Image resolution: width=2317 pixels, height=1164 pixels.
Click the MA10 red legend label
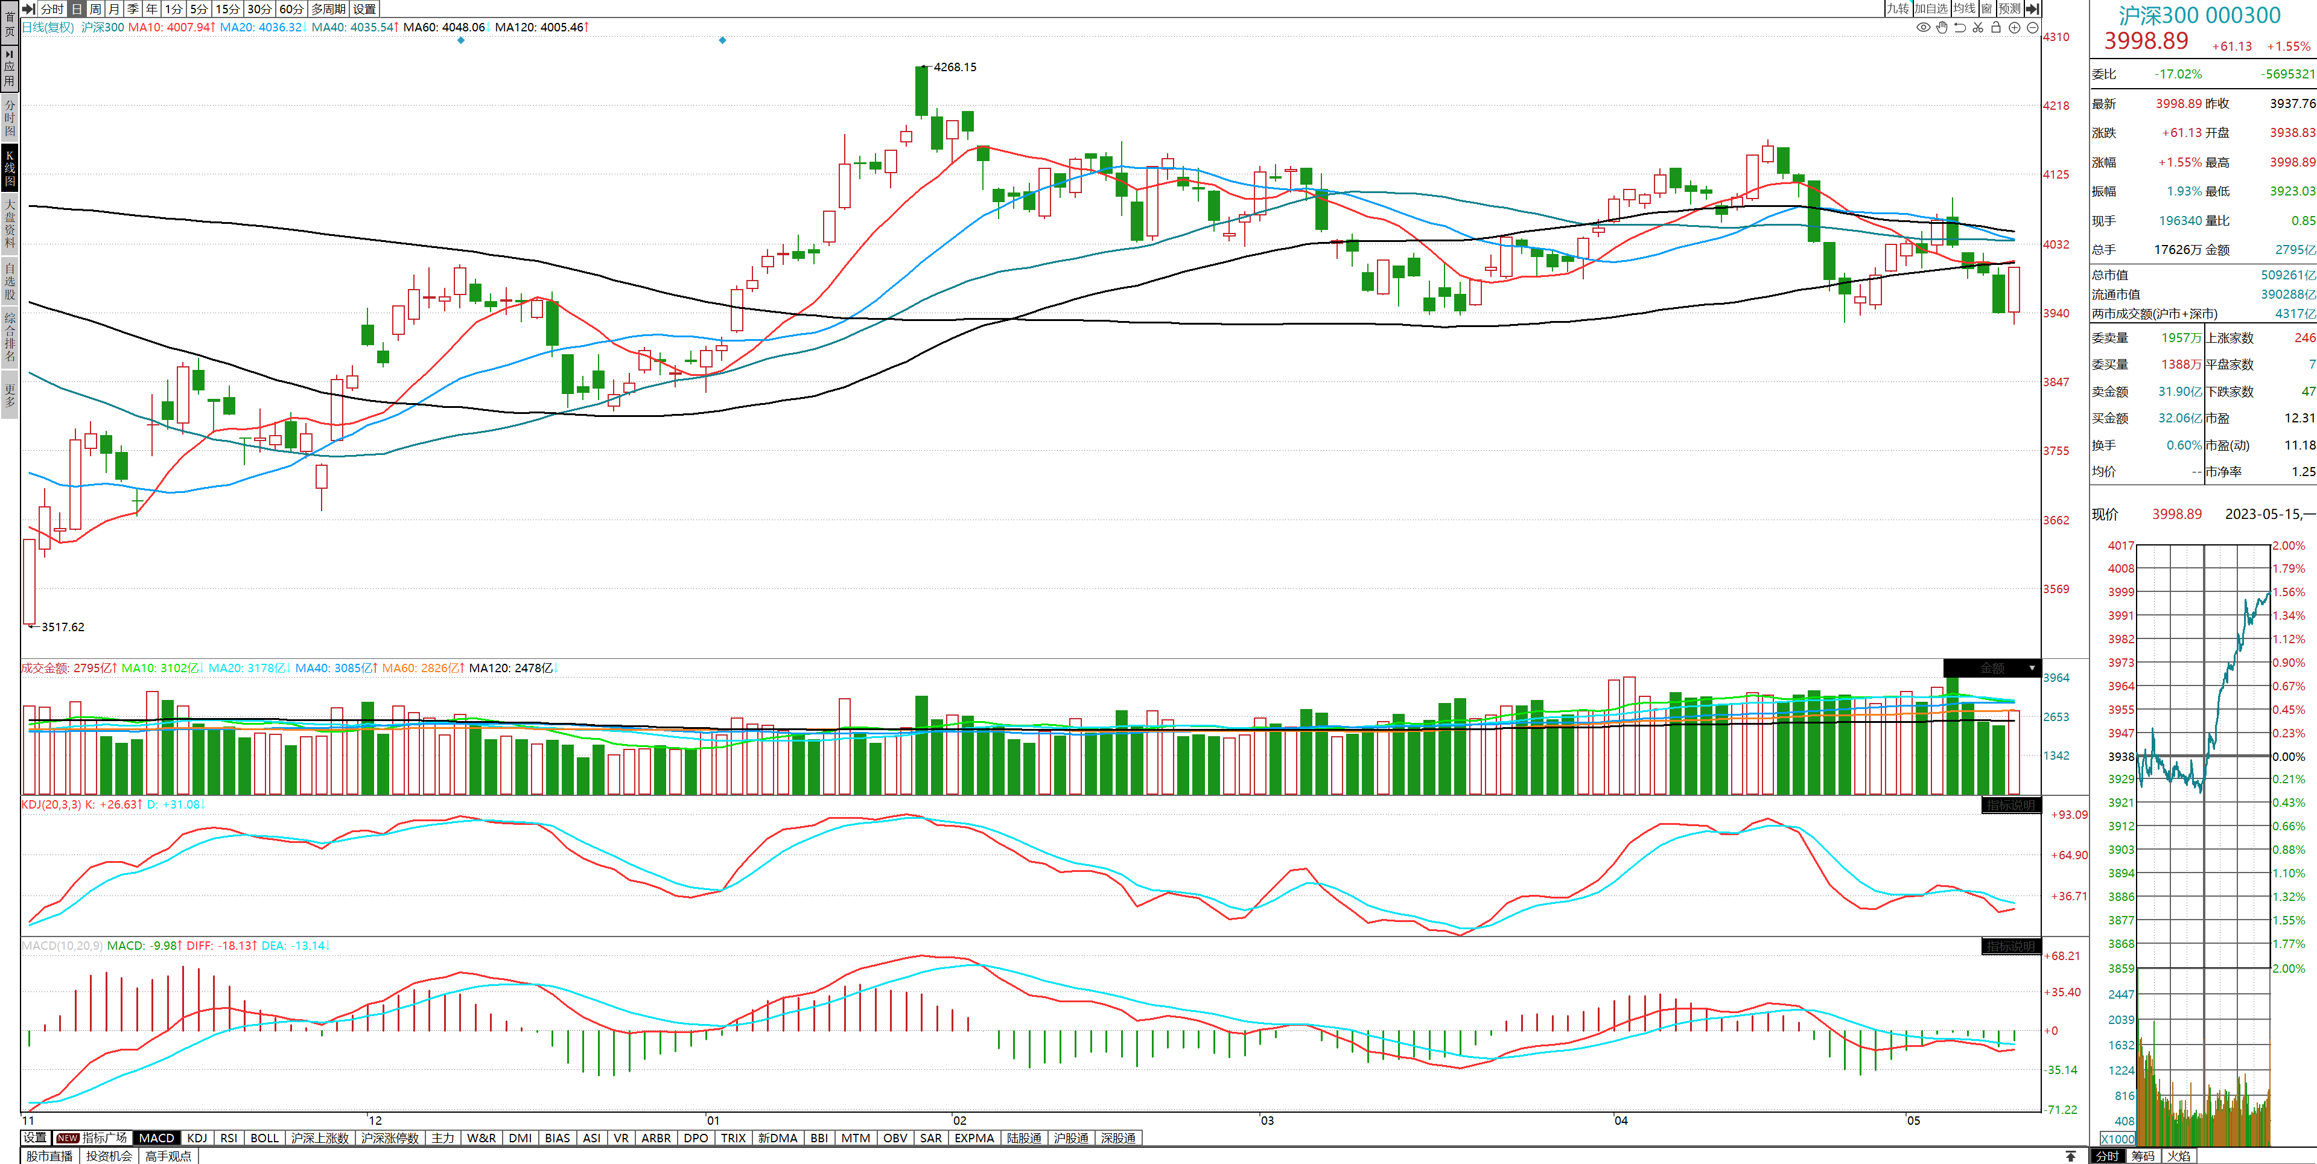(x=171, y=28)
